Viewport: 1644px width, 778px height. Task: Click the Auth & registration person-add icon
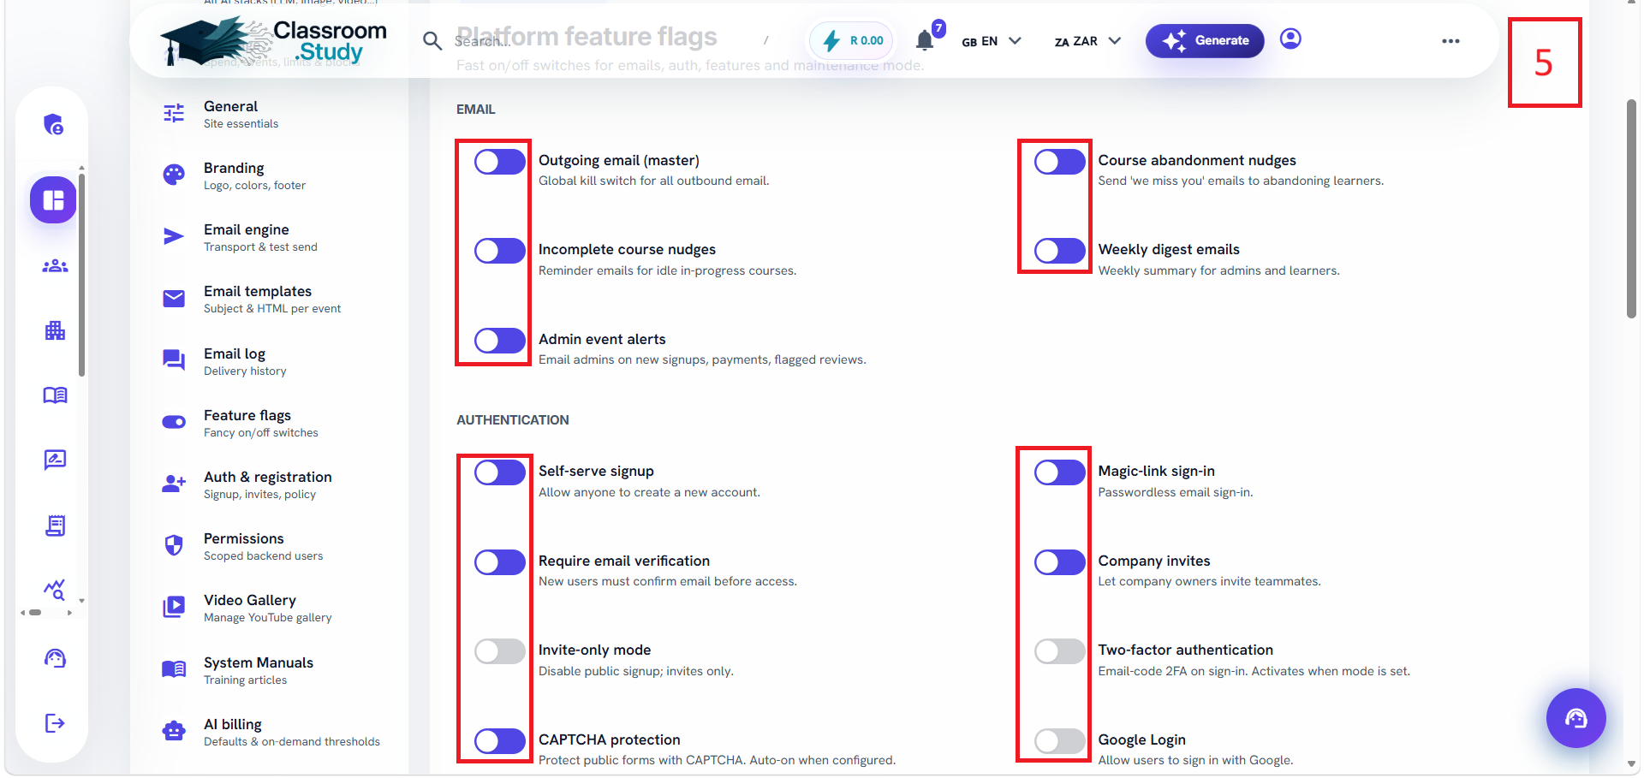174,484
